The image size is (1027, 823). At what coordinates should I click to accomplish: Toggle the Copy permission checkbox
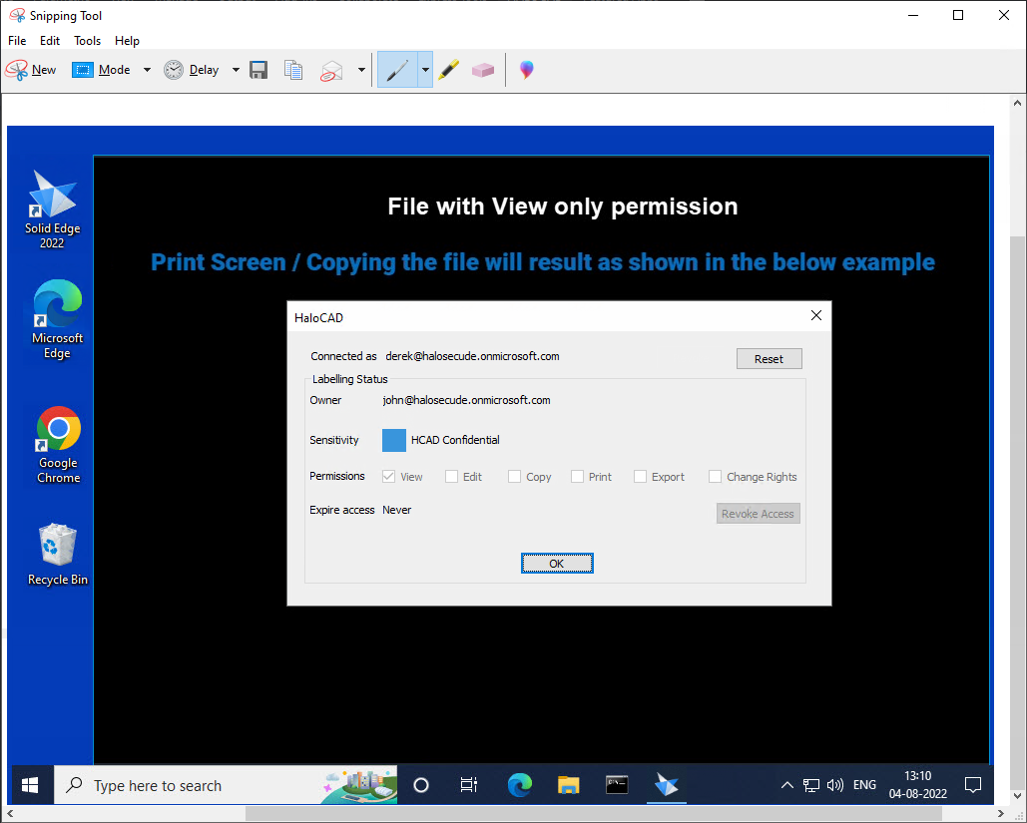(x=515, y=477)
